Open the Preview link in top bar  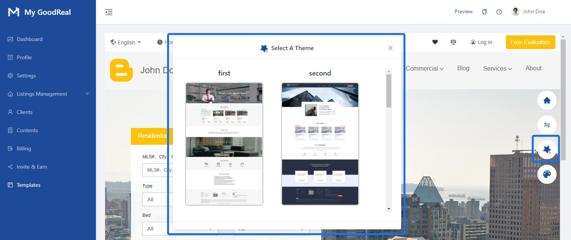[463, 11]
